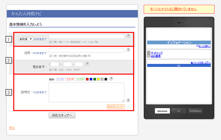Click the address input field
The width and height of the screenshot is (221, 140).
coord(86,50)
